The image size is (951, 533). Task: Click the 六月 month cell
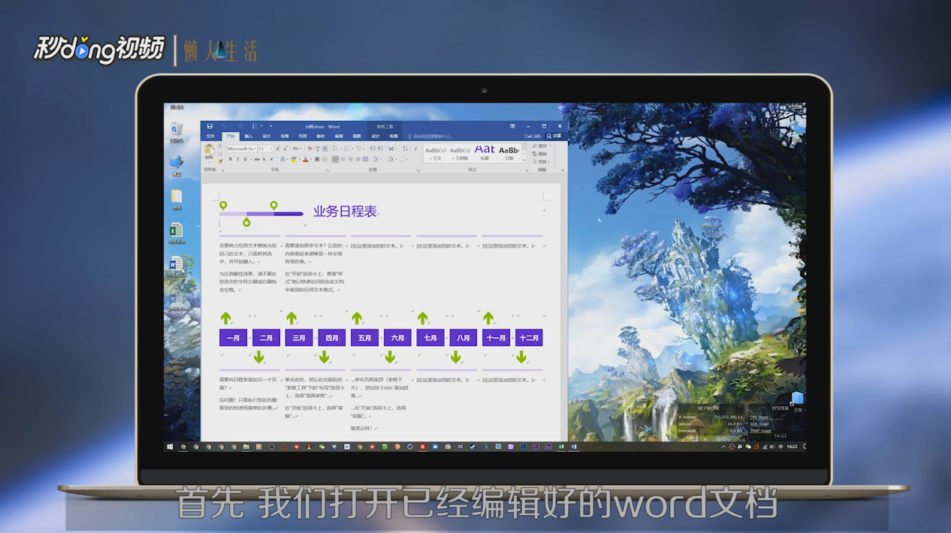point(397,338)
